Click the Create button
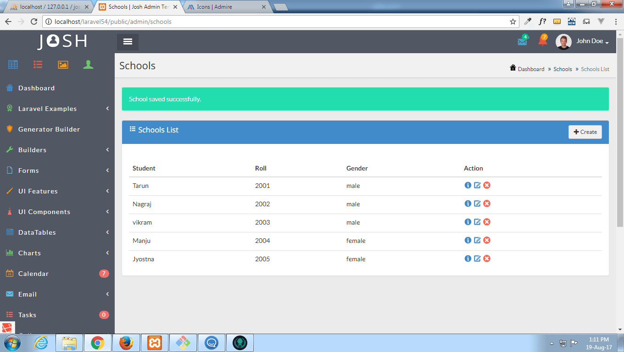Screen dimensions: 624x352 585,132
